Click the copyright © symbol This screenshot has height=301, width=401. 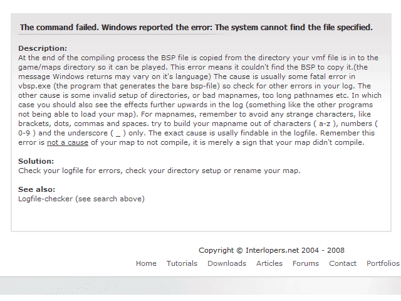tap(239, 250)
